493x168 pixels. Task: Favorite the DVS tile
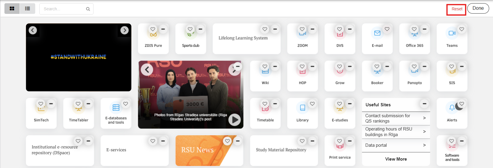pos(339,29)
